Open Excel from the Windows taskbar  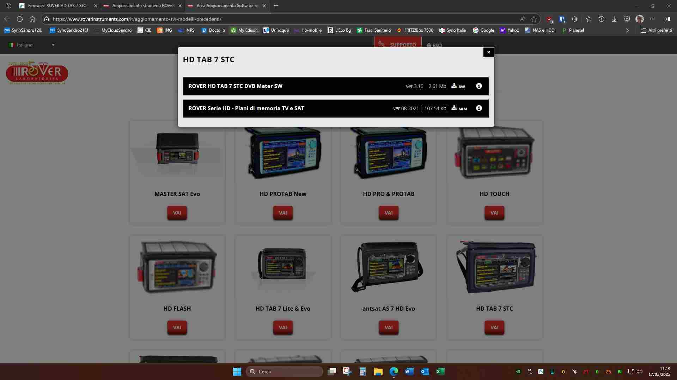[440, 372]
